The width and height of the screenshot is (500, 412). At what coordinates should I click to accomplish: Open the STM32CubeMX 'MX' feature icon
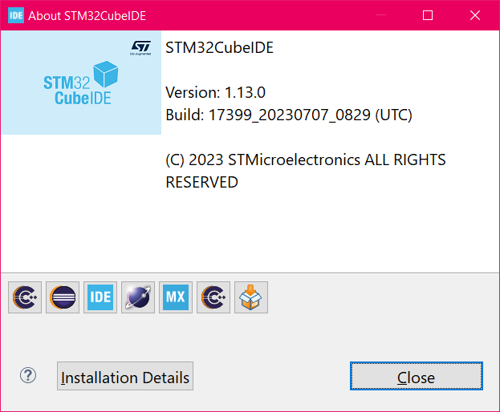coord(176,297)
